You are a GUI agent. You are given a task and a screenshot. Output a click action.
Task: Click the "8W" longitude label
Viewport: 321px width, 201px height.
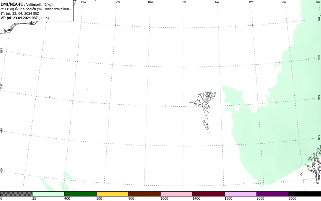[184, 2]
